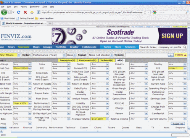This screenshot has width=190, height=138.
Task: Go to the Home page icon
Action: (x=32, y=12)
